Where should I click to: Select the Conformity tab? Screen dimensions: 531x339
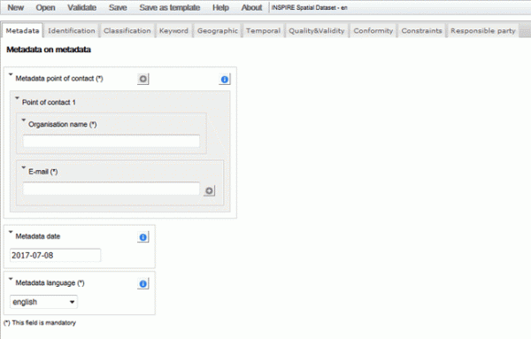[x=373, y=31]
